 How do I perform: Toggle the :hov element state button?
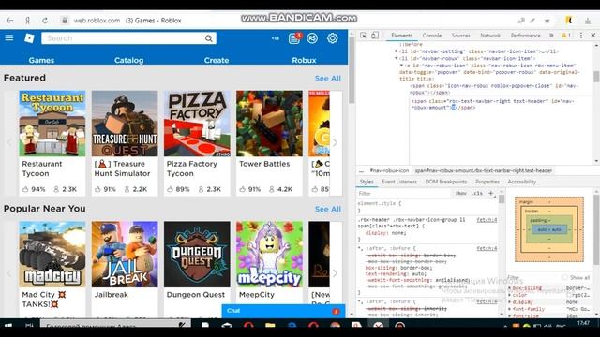coord(461,194)
